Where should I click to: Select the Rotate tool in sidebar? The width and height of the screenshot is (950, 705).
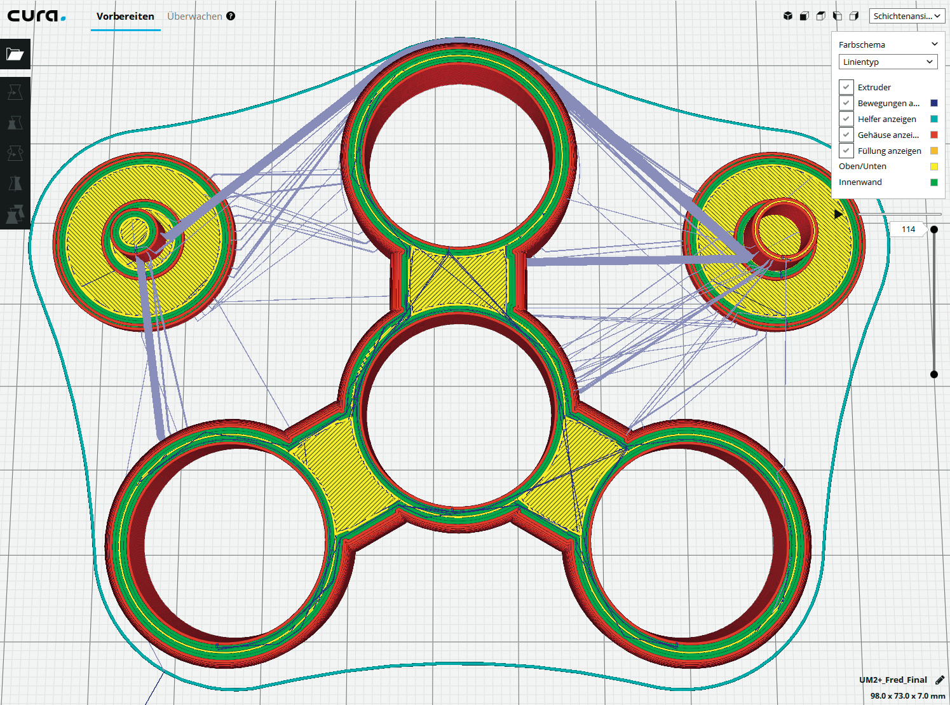point(15,153)
